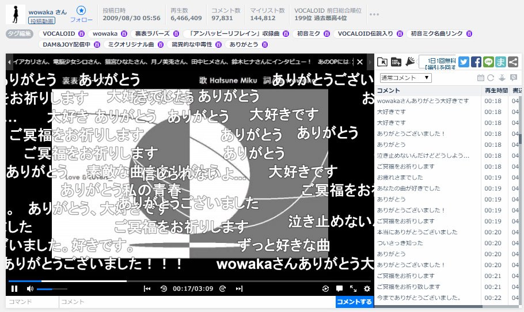Select comment 'wowakaさんありがとう大好きです'
524x312 pixels.
pos(423,101)
